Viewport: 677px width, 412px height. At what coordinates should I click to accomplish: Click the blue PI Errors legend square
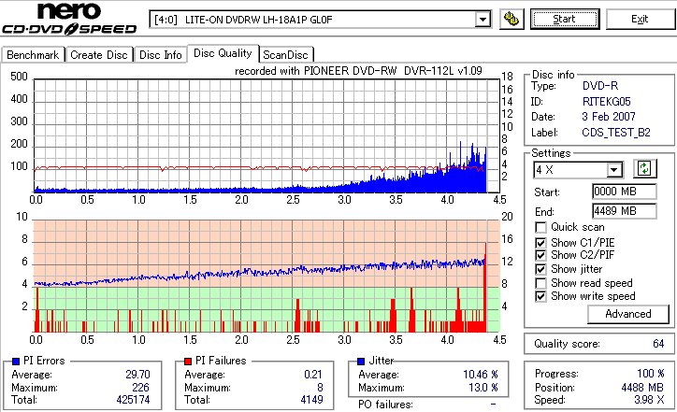pos(16,361)
